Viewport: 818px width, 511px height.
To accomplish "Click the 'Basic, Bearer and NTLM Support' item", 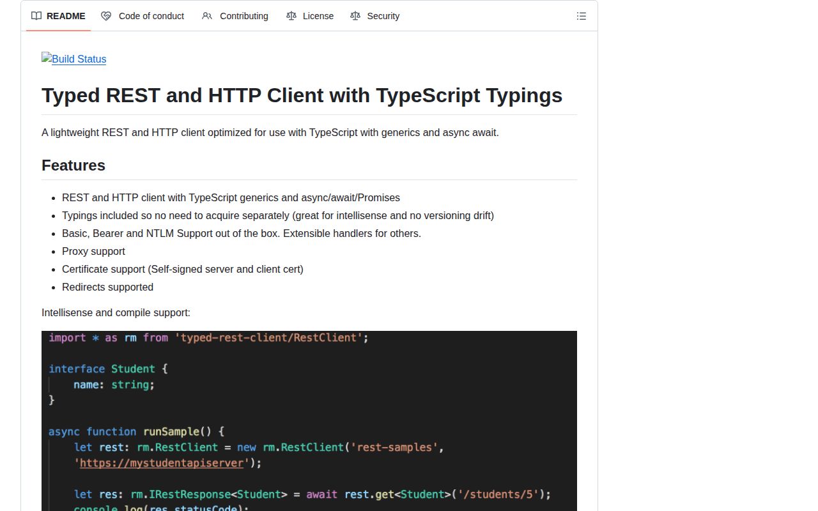I will (242, 234).
